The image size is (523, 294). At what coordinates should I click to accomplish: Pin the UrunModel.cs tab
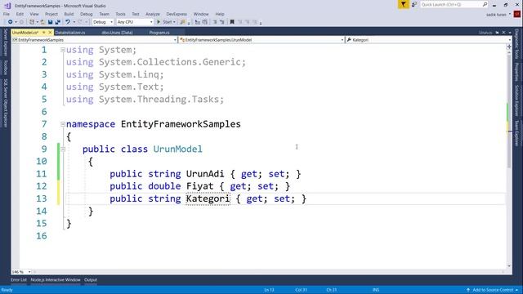point(43,33)
